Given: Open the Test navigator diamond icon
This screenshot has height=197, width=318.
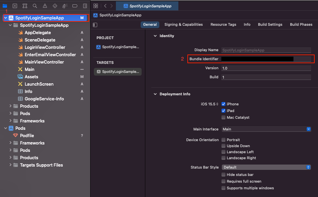Looking at the screenshot, I should 55,6.
